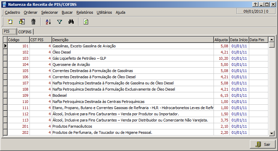Click the refresh data icon
The image size is (278, 151).
point(86,22)
